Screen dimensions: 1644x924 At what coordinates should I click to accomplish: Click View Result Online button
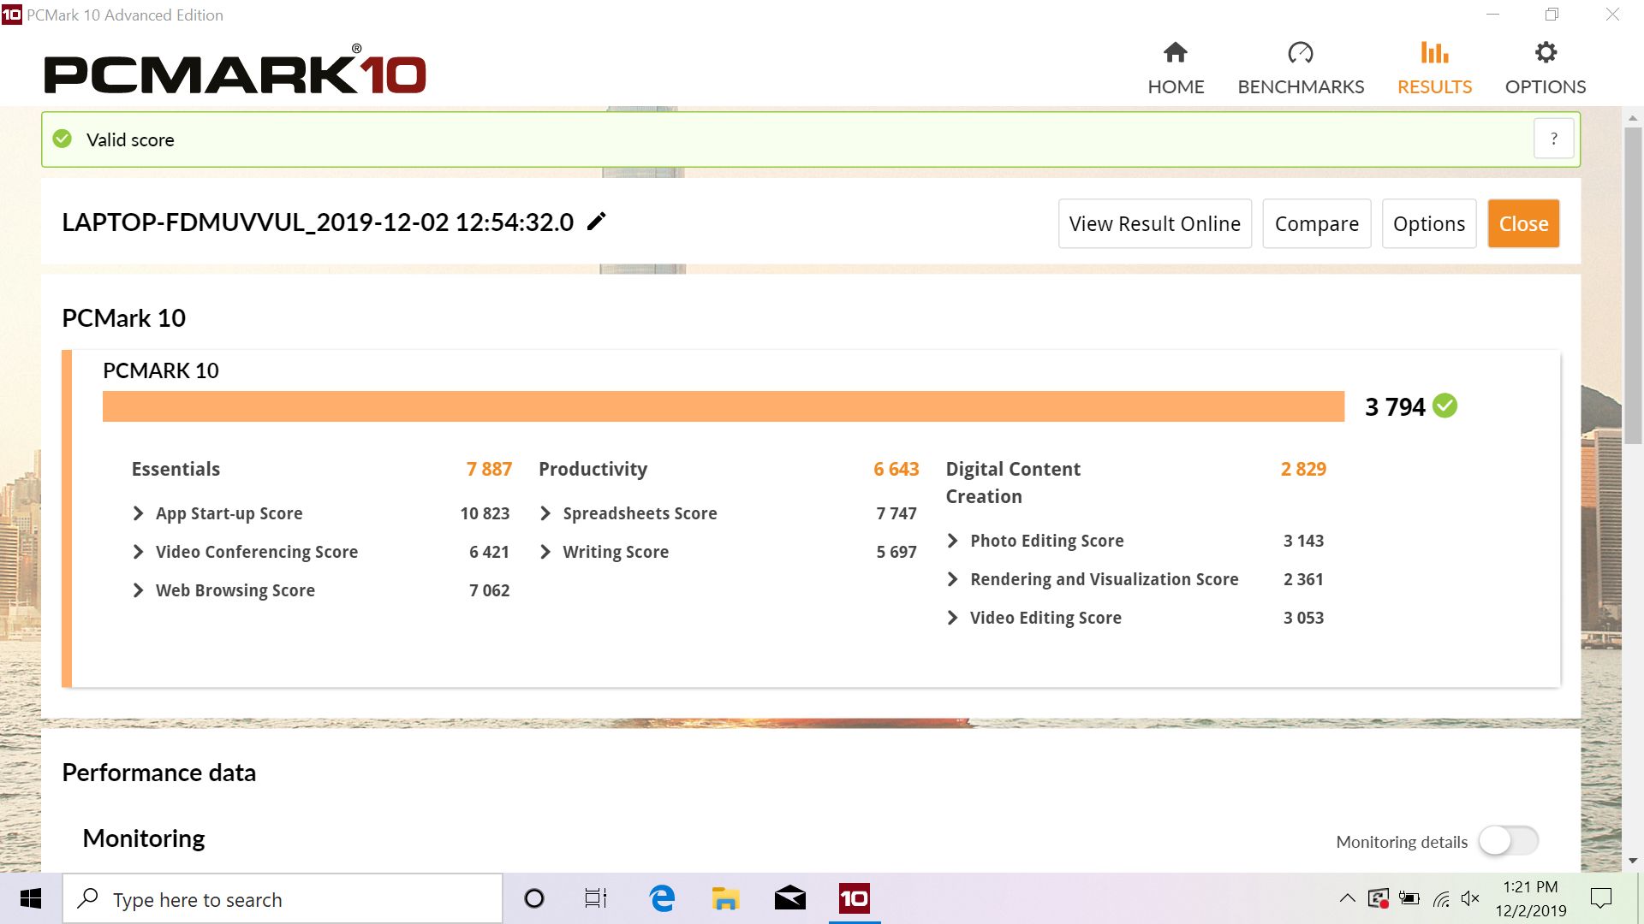tap(1154, 224)
